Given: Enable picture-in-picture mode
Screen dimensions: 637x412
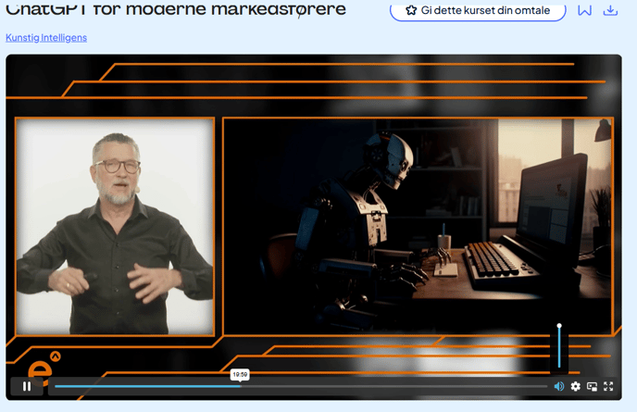Looking at the screenshot, I should [593, 386].
